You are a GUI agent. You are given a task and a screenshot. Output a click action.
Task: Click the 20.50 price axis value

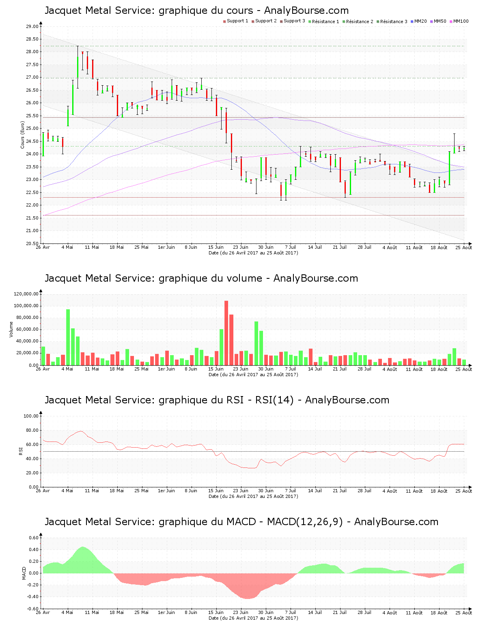coord(32,243)
